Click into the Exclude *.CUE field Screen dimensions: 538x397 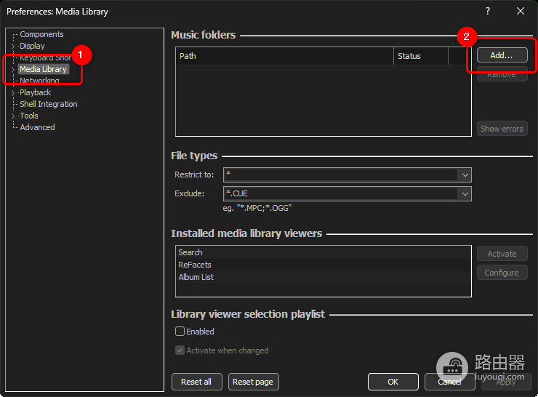click(341, 194)
